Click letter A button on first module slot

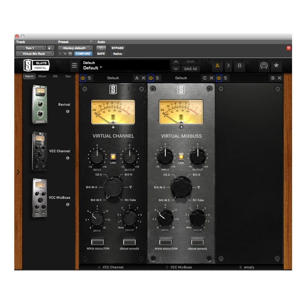(137, 78)
